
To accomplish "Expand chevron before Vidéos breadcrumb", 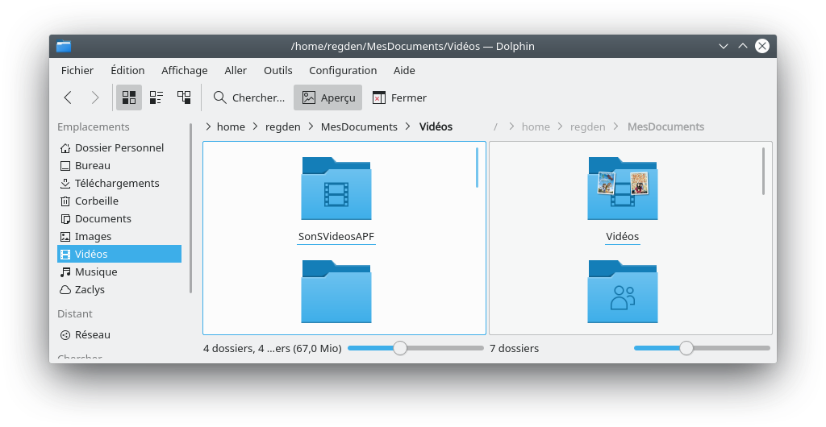I will pyautogui.click(x=409, y=126).
